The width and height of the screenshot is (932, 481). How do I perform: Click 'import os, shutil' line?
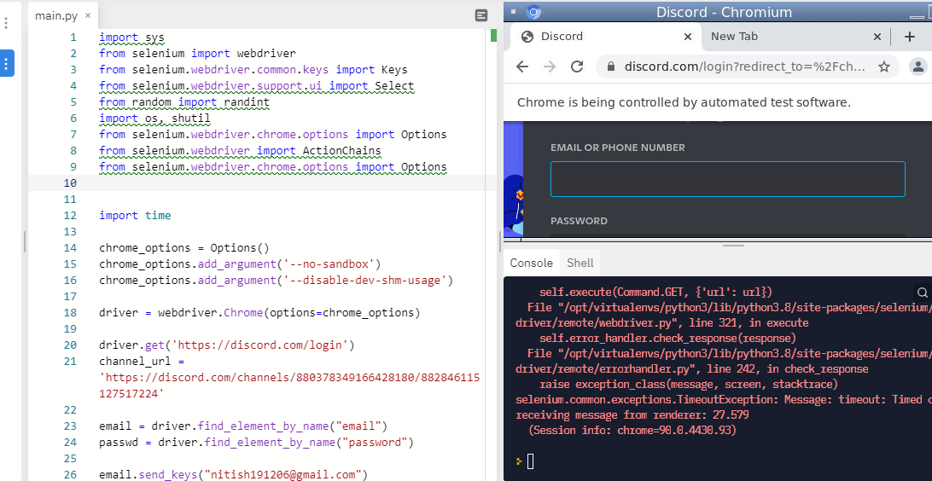pos(154,119)
